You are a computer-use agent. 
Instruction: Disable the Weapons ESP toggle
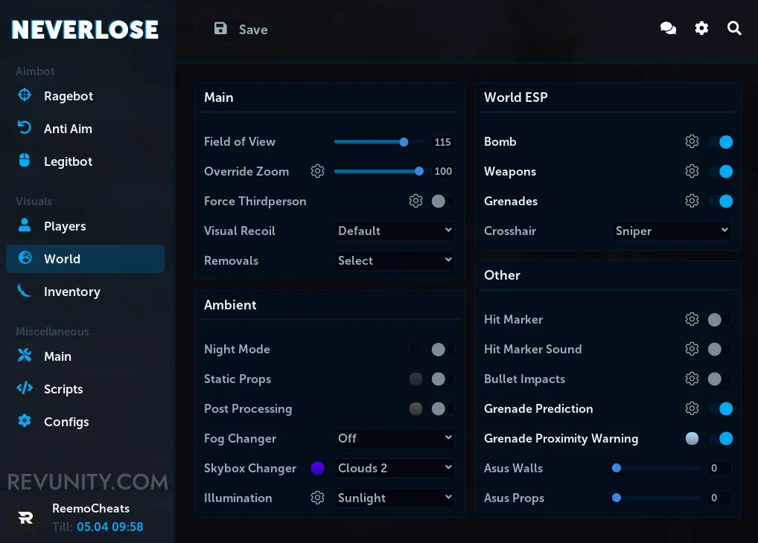tap(721, 172)
